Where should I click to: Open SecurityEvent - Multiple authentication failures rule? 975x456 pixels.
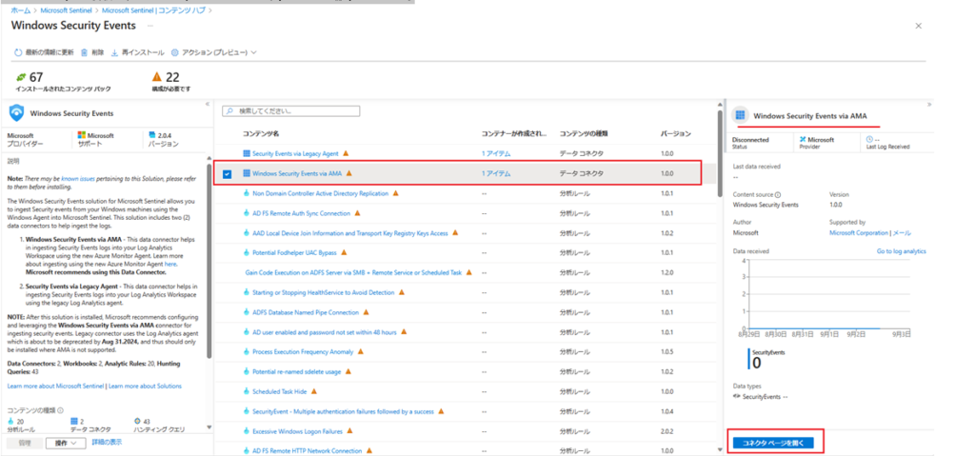click(343, 411)
